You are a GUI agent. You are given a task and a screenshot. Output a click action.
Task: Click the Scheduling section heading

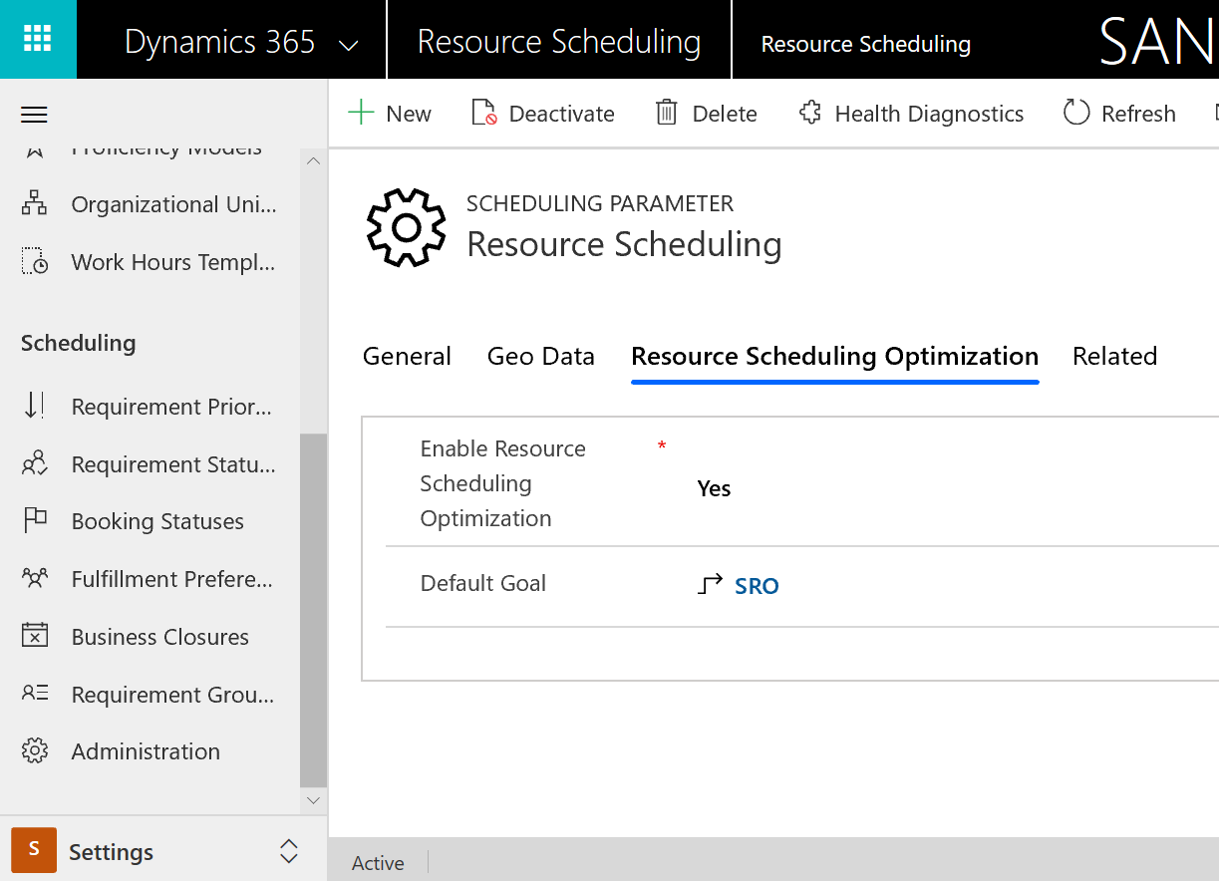tap(79, 343)
